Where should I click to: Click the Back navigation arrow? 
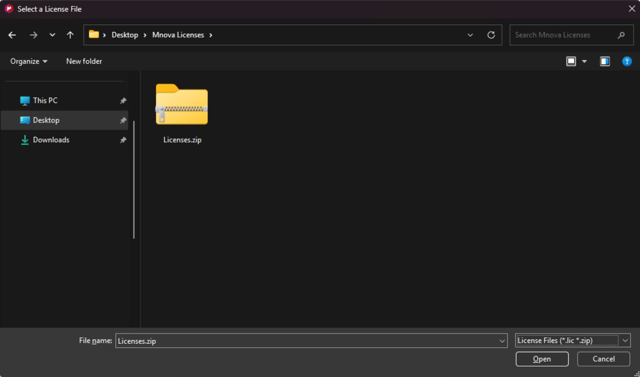[x=12, y=35]
